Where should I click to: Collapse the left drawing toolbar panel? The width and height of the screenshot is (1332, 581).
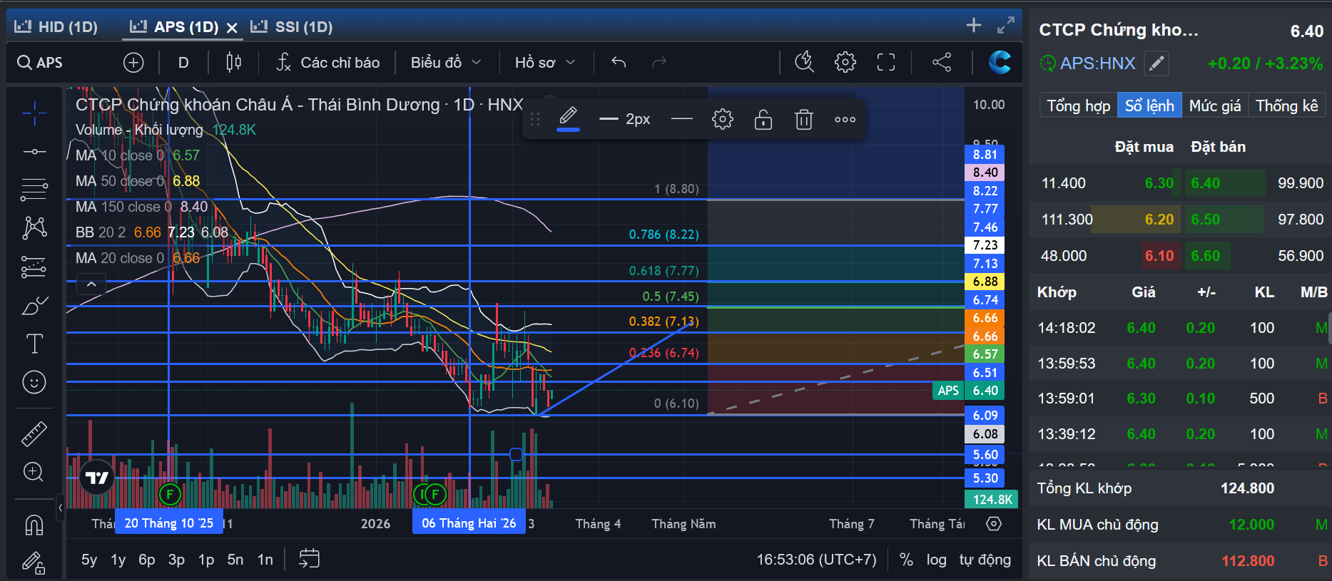click(61, 508)
